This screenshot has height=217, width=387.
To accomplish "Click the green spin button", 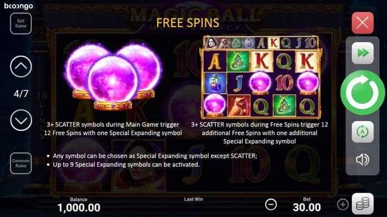I will point(362,93).
